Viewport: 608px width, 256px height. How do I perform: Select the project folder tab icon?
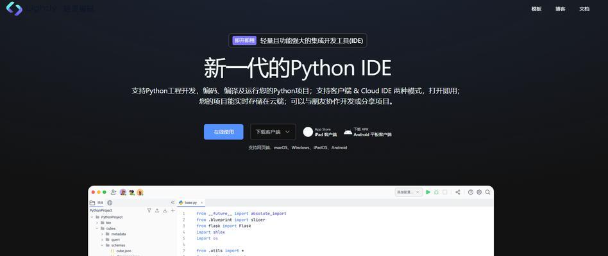[92, 203]
